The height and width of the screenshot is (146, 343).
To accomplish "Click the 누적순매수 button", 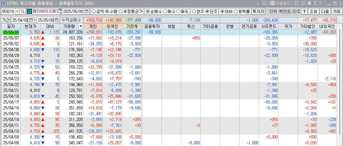I will 72,20.
